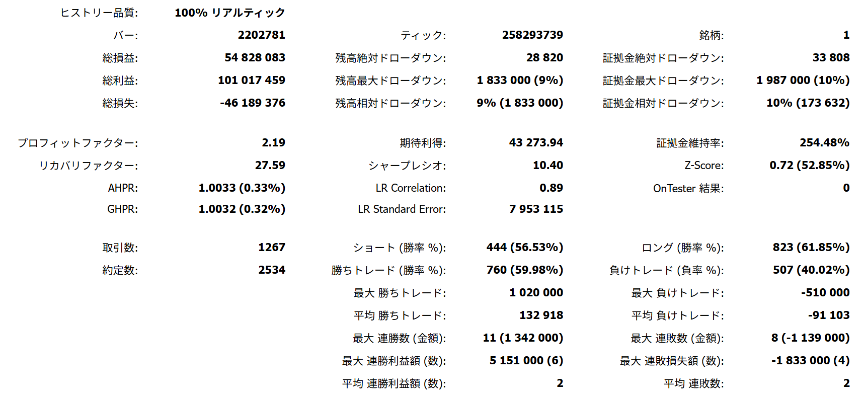Image resolution: width=865 pixels, height=400 pixels.
Task: Select the short trades value 444 (56.53%)
Action: click(x=524, y=248)
